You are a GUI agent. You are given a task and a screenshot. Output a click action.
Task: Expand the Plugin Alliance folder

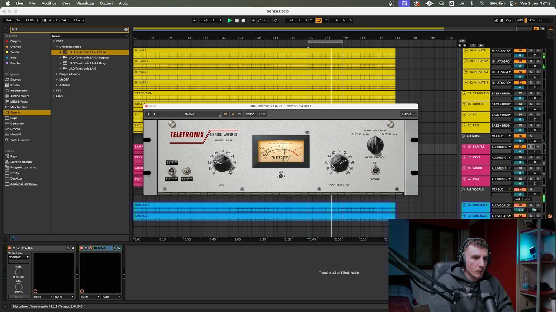point(57,74)
